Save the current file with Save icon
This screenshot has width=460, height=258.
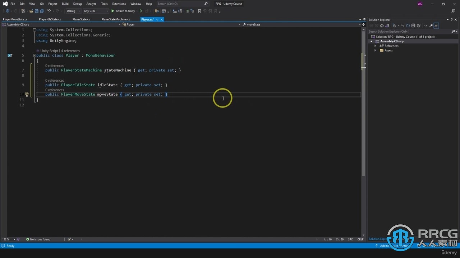[37, 11]
